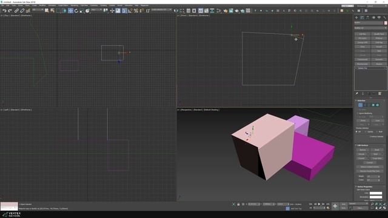
Task: Click the Break button in Edit Vertices
Action: pyautogui.click(x=377, y=150)
